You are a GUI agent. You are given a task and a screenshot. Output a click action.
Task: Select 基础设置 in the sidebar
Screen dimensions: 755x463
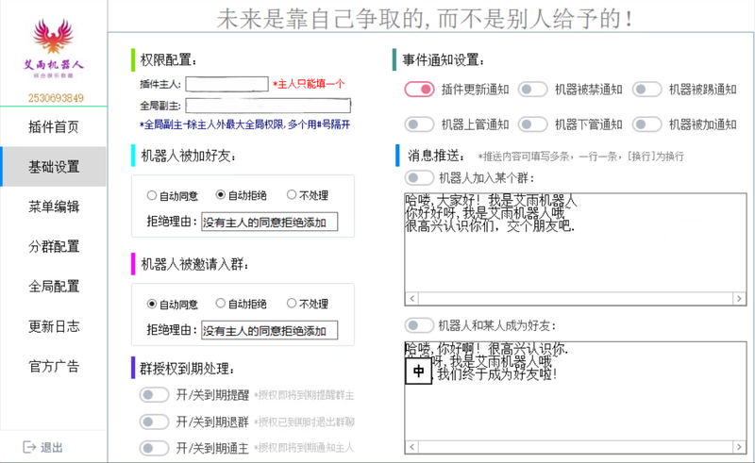pyautogui.click(x=54, y=167)
